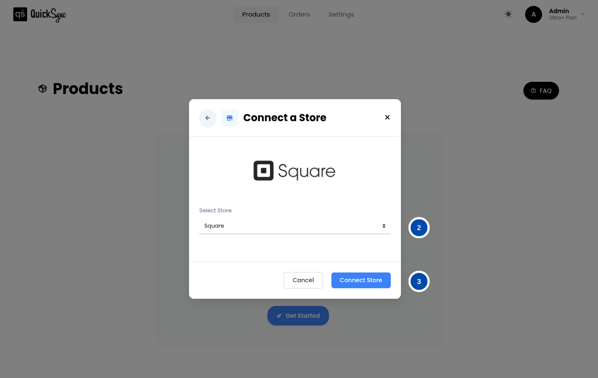
Task: Click the question mark icon on FAQ button
Action: point(533,90)
